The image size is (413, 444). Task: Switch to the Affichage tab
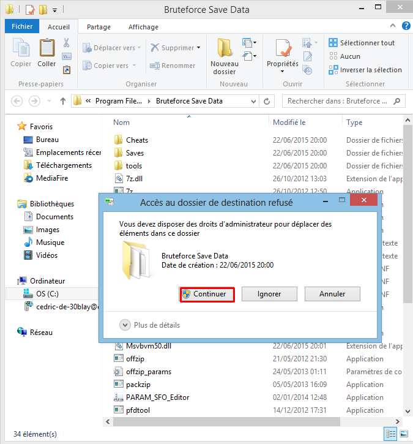143,27
